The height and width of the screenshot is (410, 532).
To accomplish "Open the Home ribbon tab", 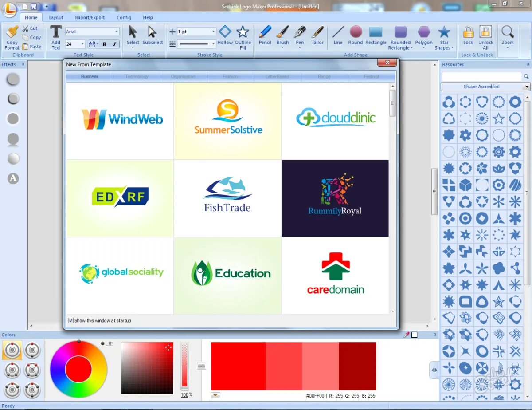I will [x=31, y=17].
